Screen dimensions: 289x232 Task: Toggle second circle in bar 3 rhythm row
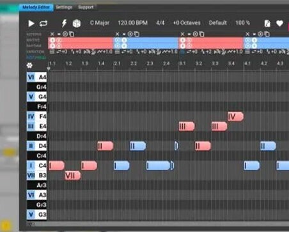click(189, 46)
